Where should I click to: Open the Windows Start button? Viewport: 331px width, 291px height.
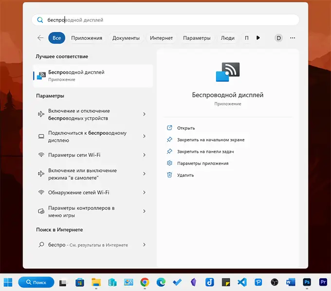(8, 282)
